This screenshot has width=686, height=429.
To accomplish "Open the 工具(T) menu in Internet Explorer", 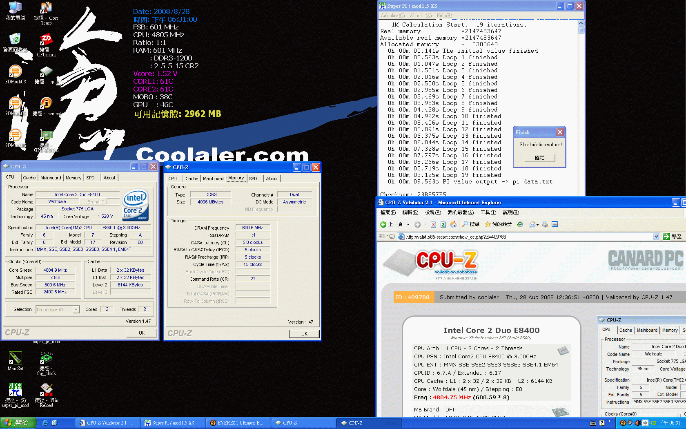I will point(488,212).
